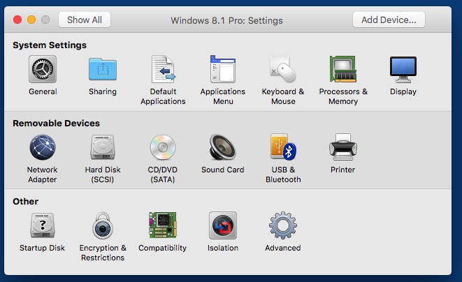Click the "System Settings" section heading
Screen dimensions: 462x282
pyautogui.click(x=50, y=45)
